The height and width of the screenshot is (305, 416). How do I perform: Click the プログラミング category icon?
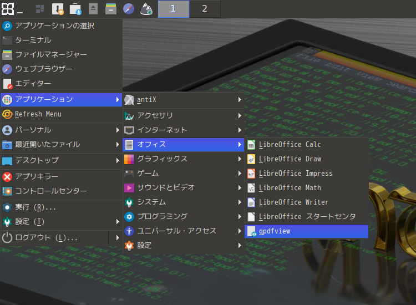pyautogui.click(x=129, y=217)
